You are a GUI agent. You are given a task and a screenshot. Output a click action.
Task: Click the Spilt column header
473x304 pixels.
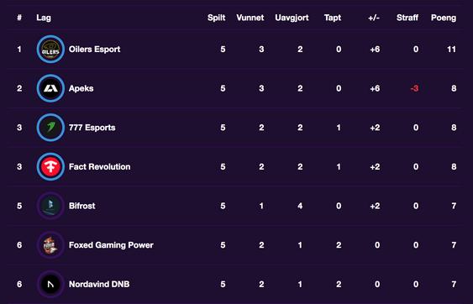[216, 18]
